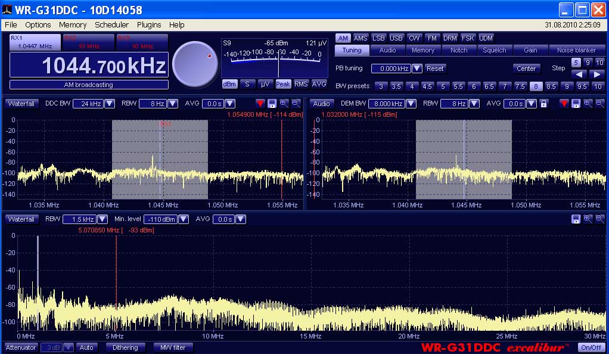Viewport: 609px width, 354px height.
Task: Zoom in on the 0-30 MHz wideband spectrum
Action: (588, 219)
